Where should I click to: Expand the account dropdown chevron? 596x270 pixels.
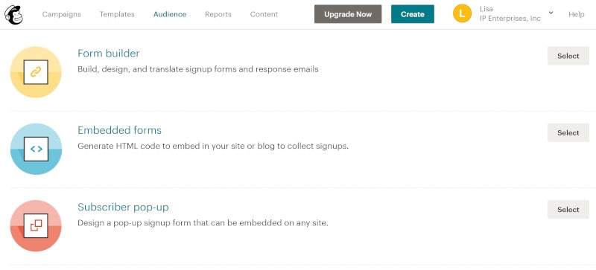[551, 13]
